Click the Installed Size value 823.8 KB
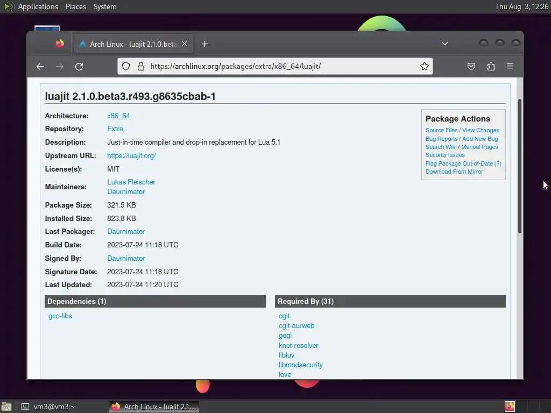 [x=121, y=218]
